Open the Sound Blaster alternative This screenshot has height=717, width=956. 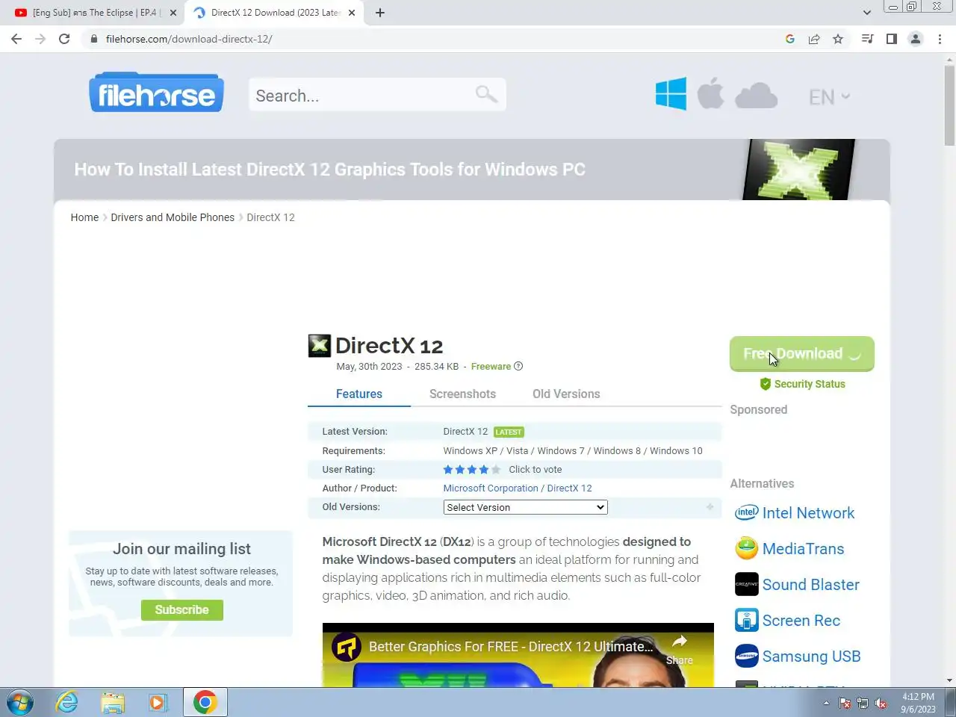[x=810, y=585]
